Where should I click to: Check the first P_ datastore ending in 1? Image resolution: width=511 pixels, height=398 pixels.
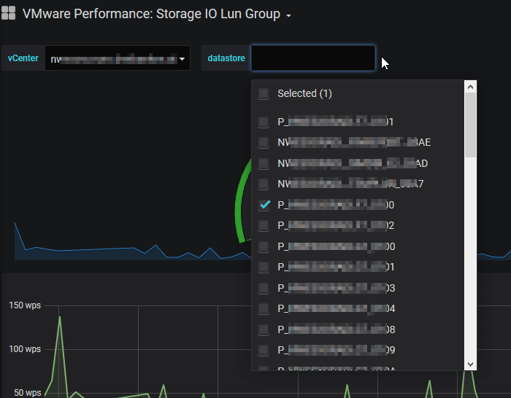[264, 122]
